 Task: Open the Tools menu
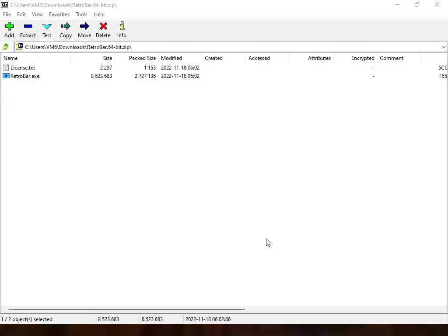81,14
